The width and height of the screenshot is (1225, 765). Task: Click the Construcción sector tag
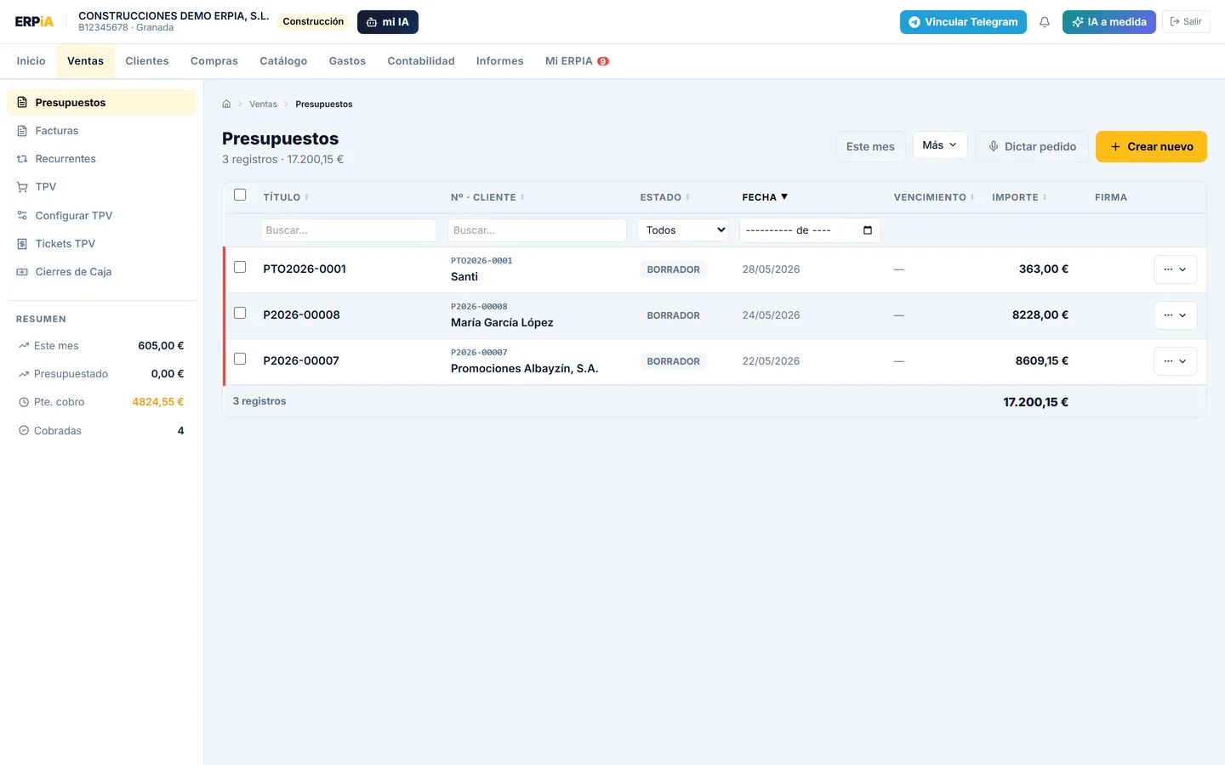(x=313, y=21)
